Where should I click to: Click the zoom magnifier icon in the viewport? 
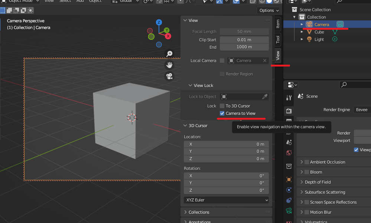pos(169,54)
